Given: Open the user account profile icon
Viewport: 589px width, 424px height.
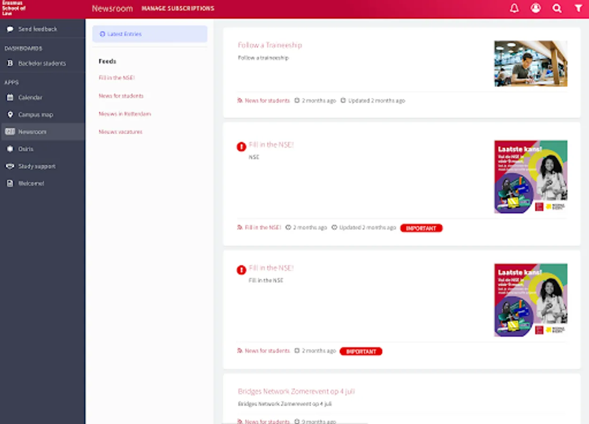Looking at the screenshot, I should tap(535, 8).
